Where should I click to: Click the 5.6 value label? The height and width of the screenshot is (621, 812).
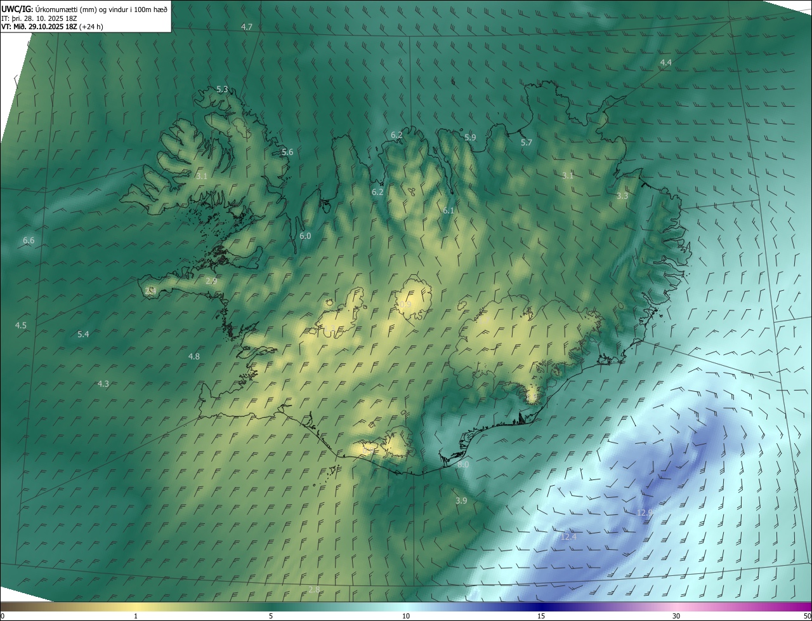pyautogui.click(x=287, y=152)
